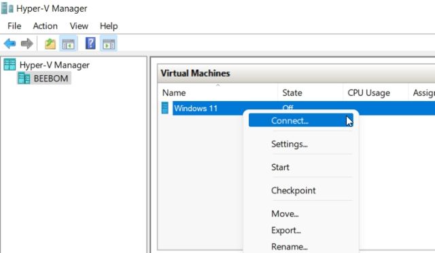Image resolution: width=435 pixels, height=253 pixels.
Task: Select the Hyper-V Manager tree node
Action: coord(54,65)
